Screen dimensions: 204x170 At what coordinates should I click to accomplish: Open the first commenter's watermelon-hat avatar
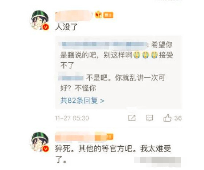[40, 20]
